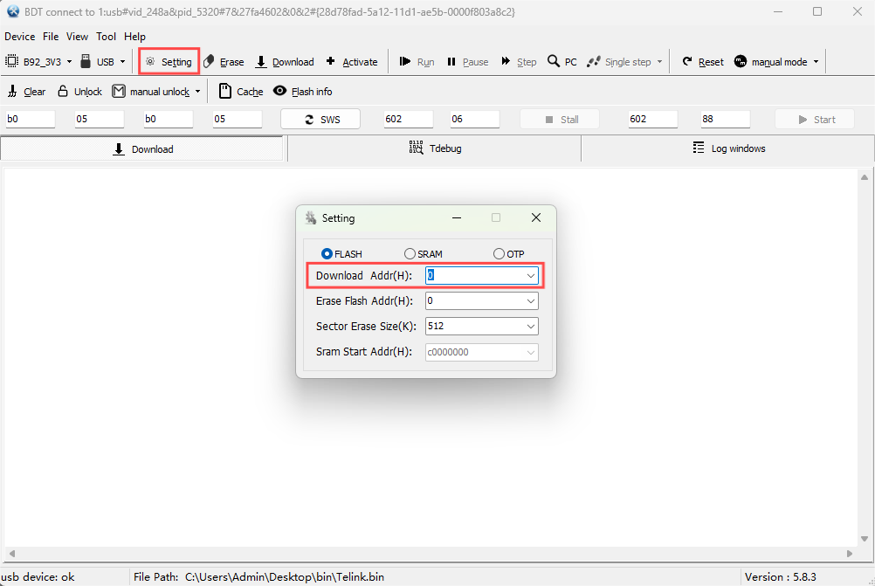Run the MCU with Run button

417,61
